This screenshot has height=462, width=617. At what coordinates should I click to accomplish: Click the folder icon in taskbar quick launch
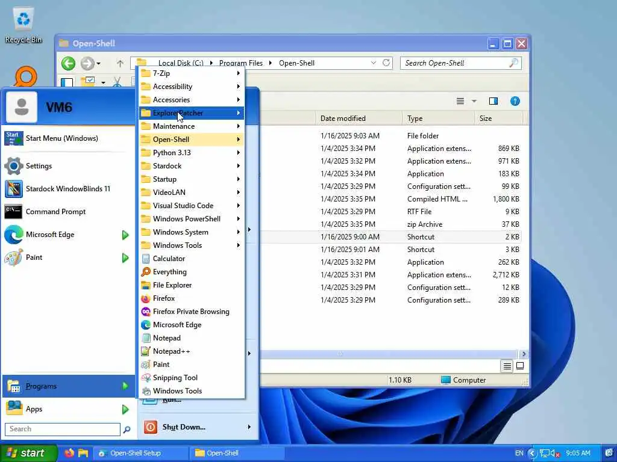83,453
